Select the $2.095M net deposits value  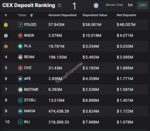(x=125, y=57)
